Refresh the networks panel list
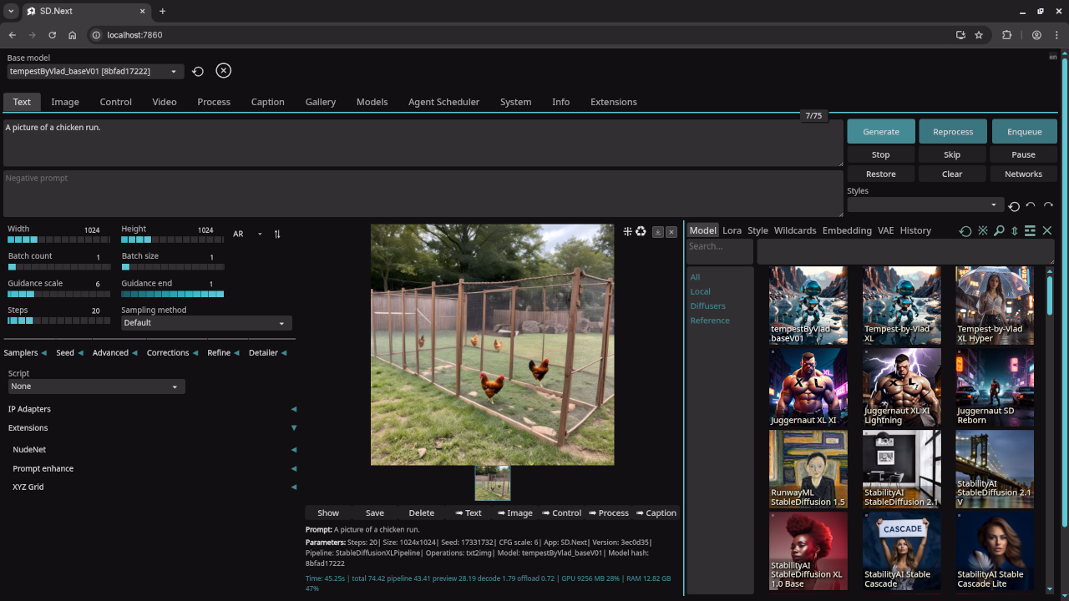The height and width of the screenshot is (601, 1069). pyautogui.click(x=965, y=231)
